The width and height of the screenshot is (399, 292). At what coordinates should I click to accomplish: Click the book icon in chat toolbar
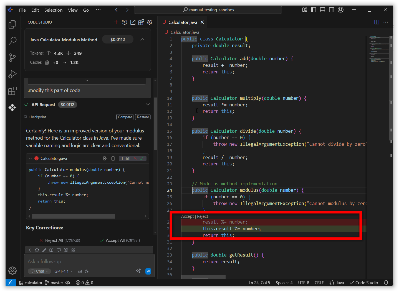51,250
